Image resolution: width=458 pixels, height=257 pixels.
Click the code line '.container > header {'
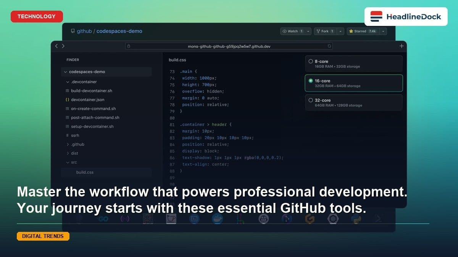pyautogui.click(x=206, y=125)
